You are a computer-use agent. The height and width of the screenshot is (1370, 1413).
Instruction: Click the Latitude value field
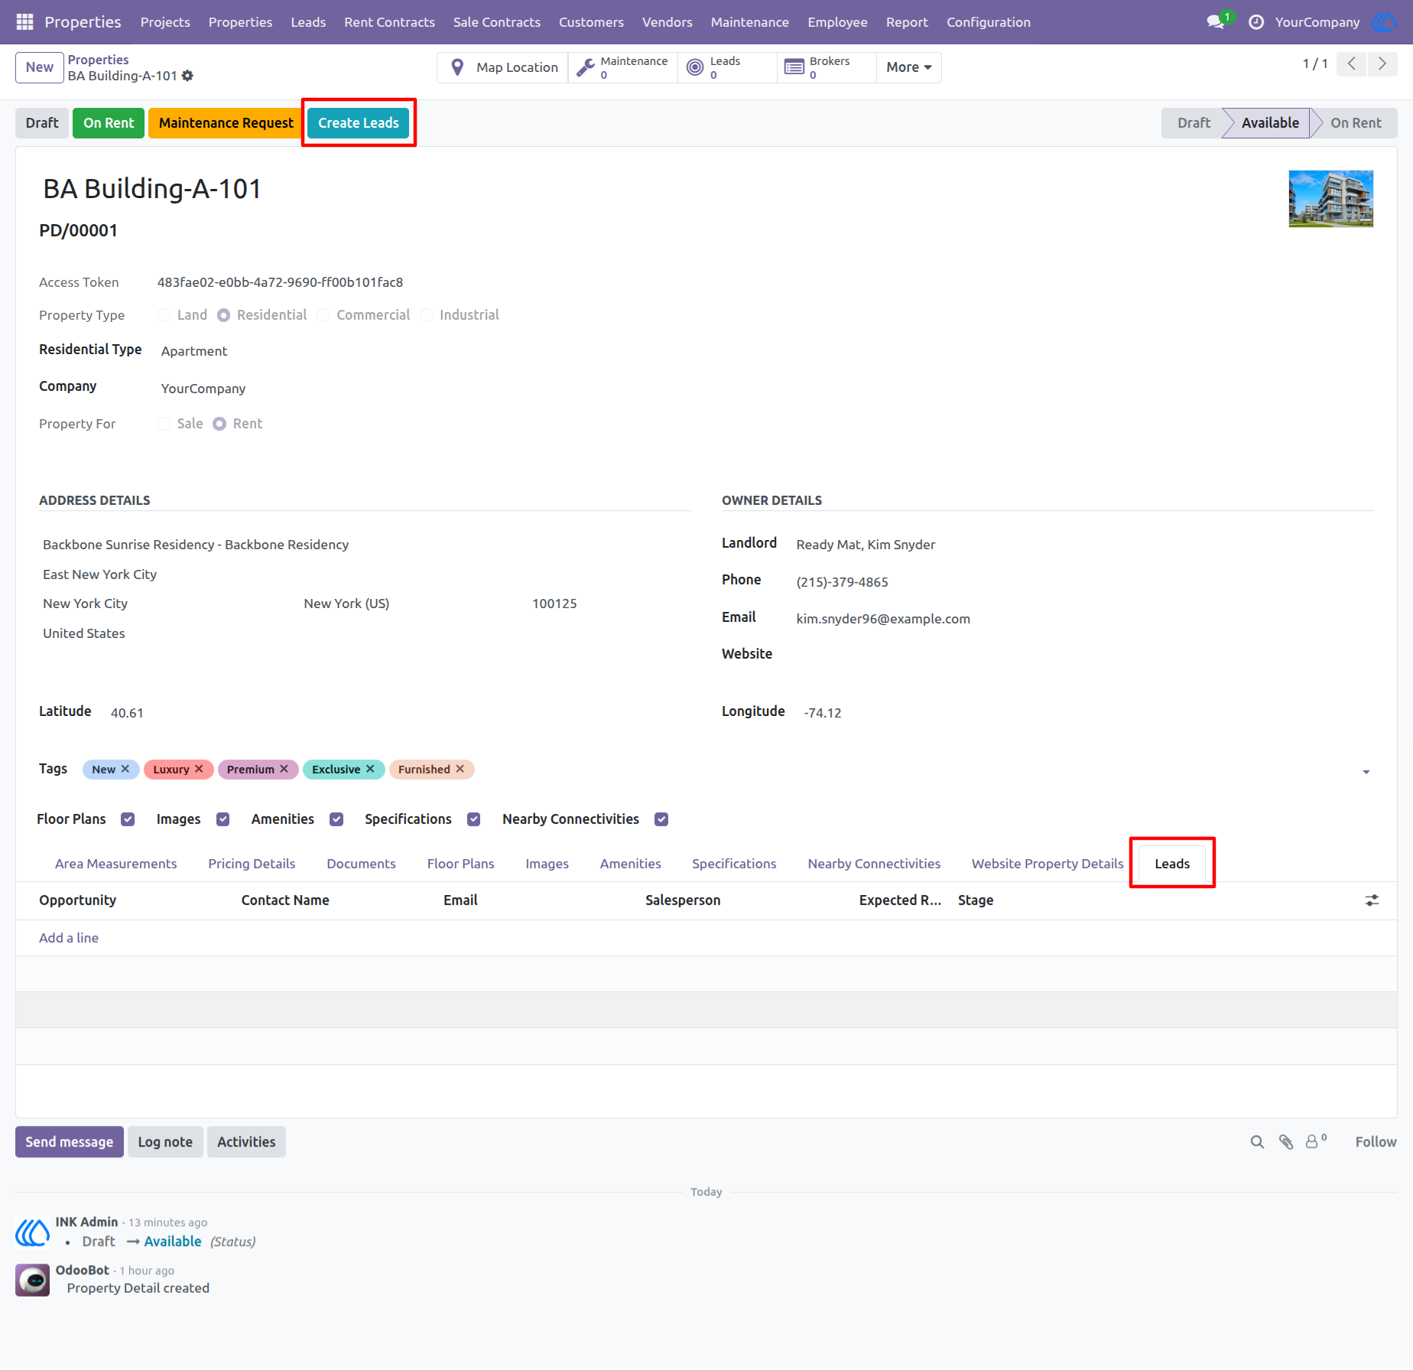[127, 713]
